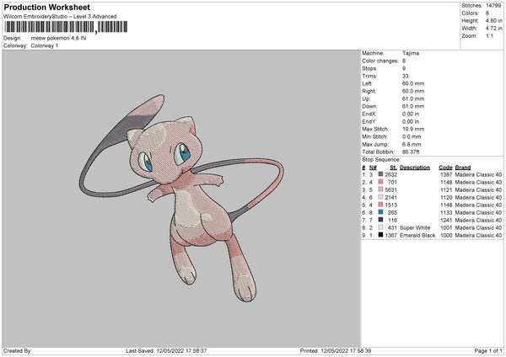Viewport: 506px width, 357px height.
Task: Click stitch count '2632' in the first row
Action: 390,174
